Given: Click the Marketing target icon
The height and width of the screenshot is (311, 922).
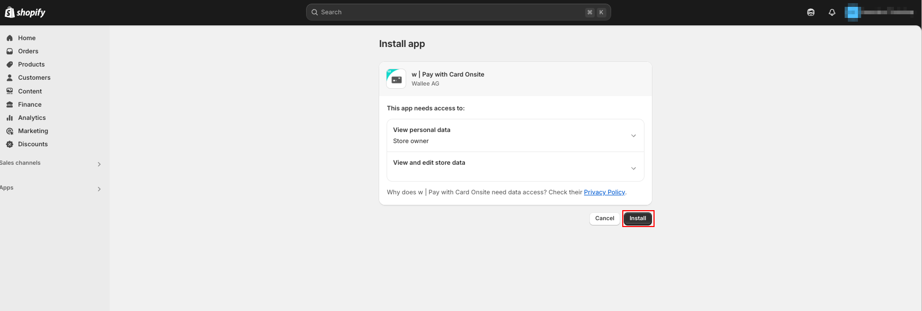Looking at the screenshot, I should click(x=10, y=131).
